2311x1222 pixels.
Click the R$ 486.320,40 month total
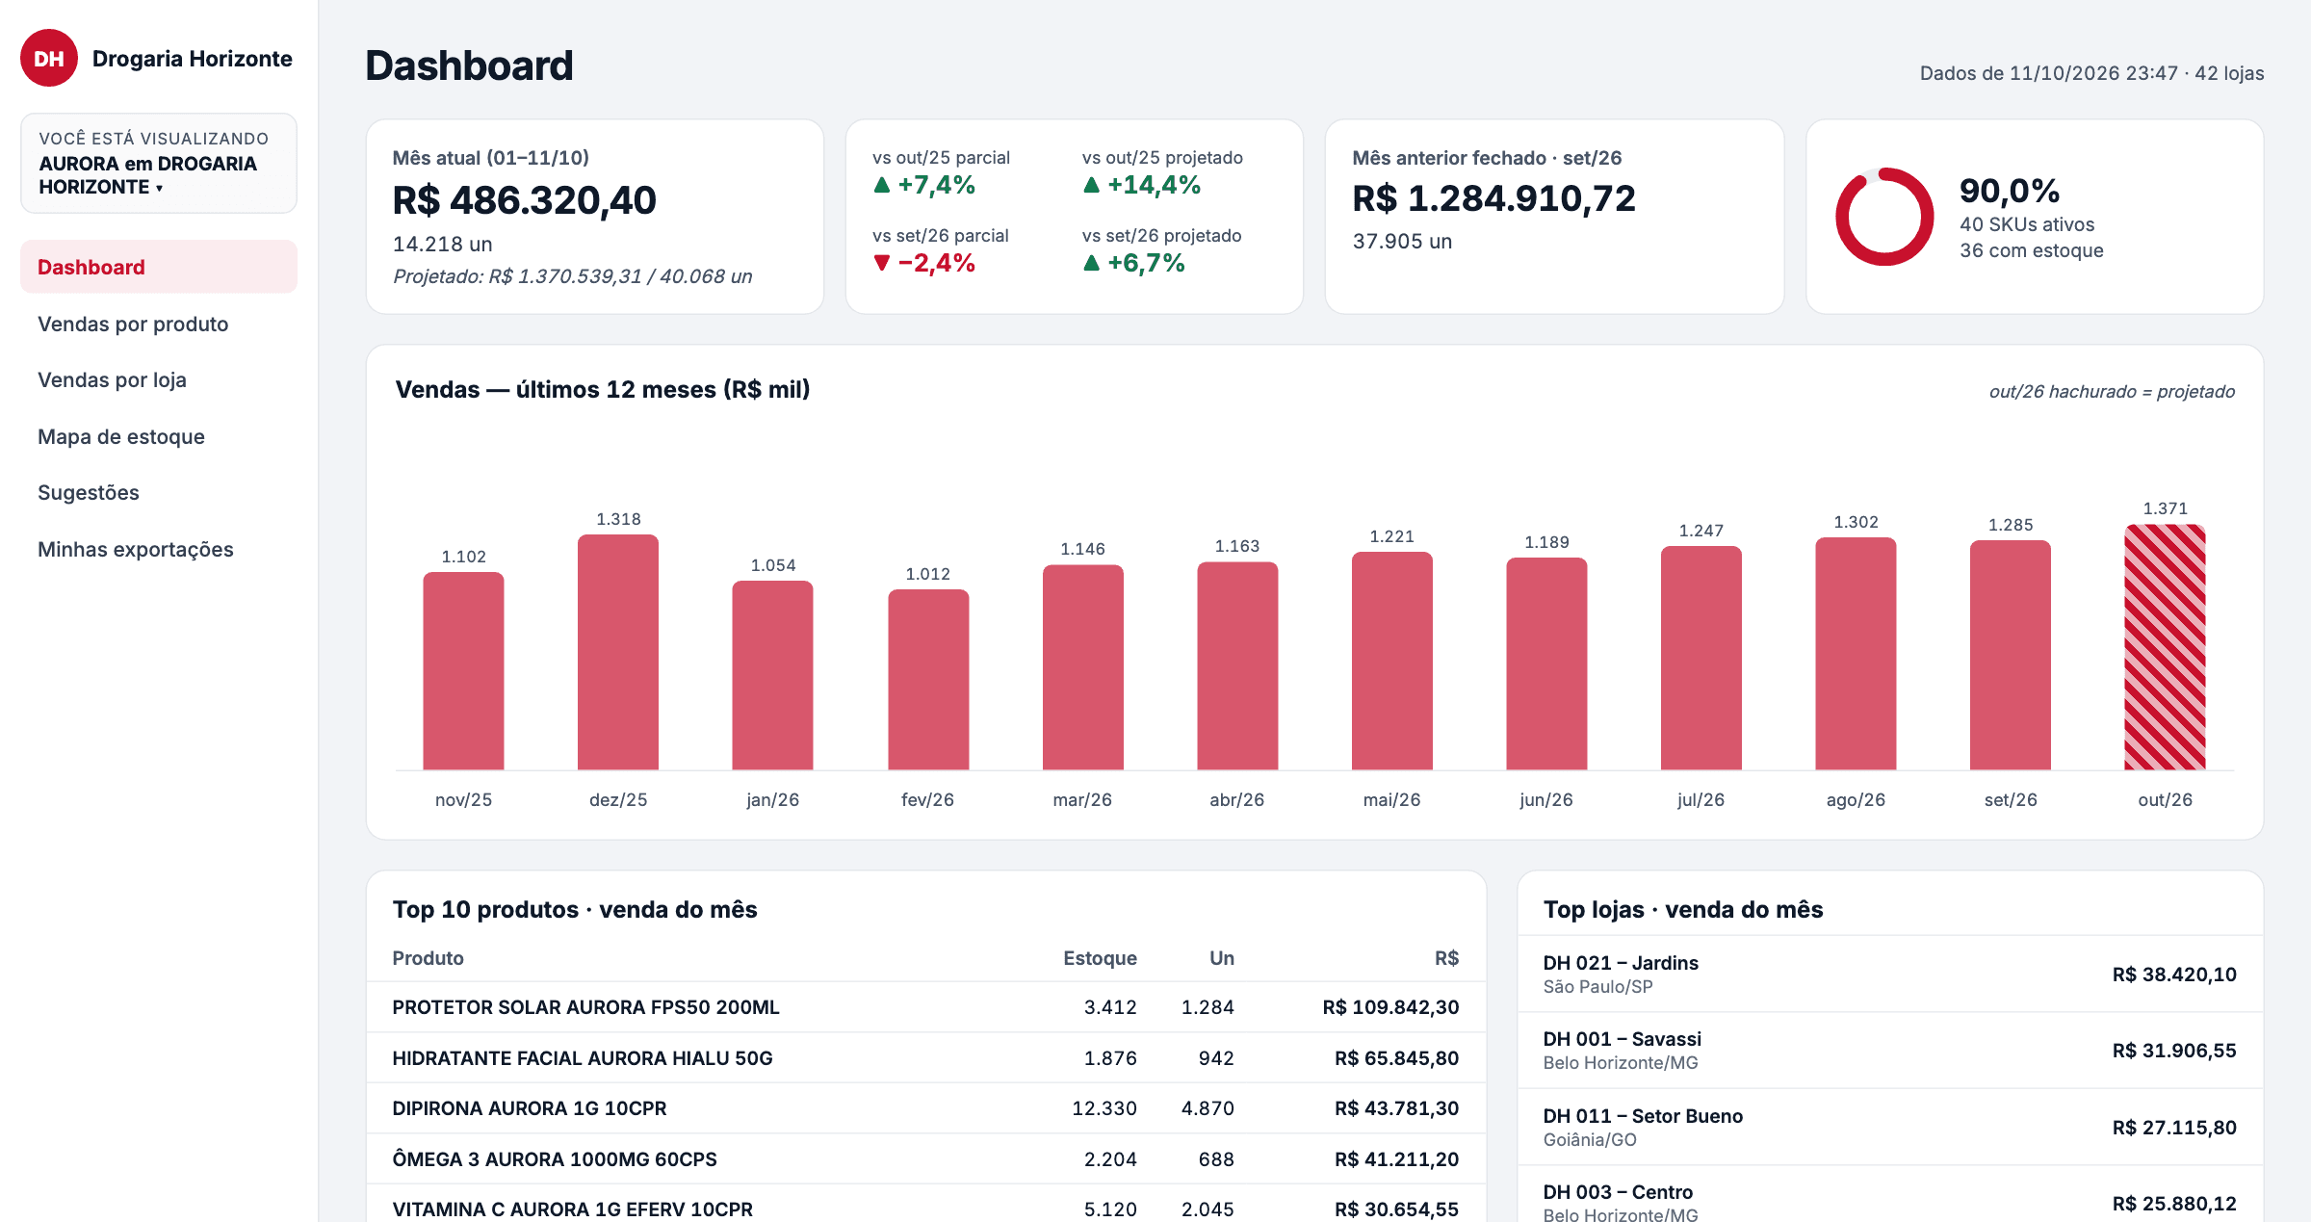tap(524, 200)
